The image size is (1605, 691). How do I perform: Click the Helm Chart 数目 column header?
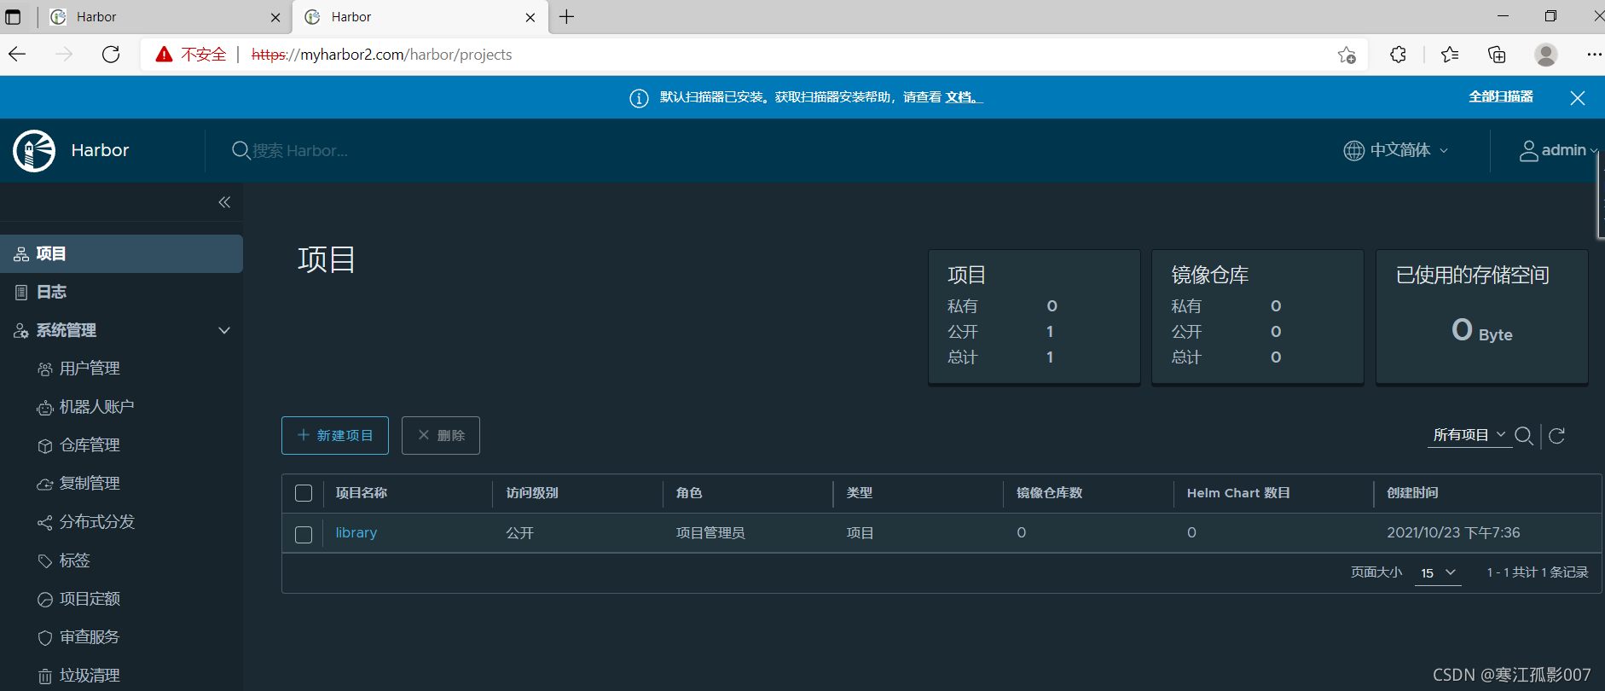[1238, 493]
